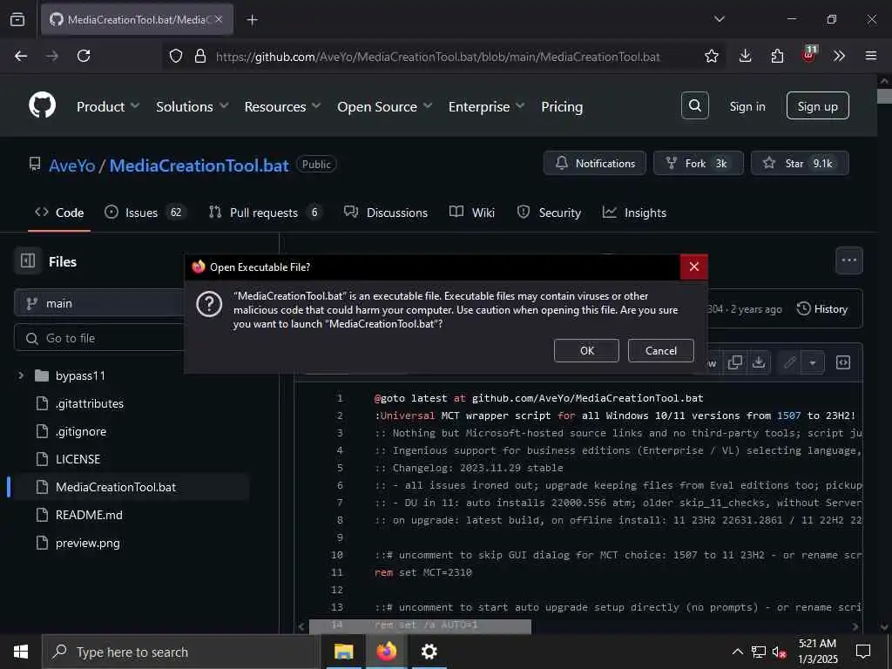Click the GitHub search magnifier button
This screenshot has height=669, width=892.
point(694,105)
